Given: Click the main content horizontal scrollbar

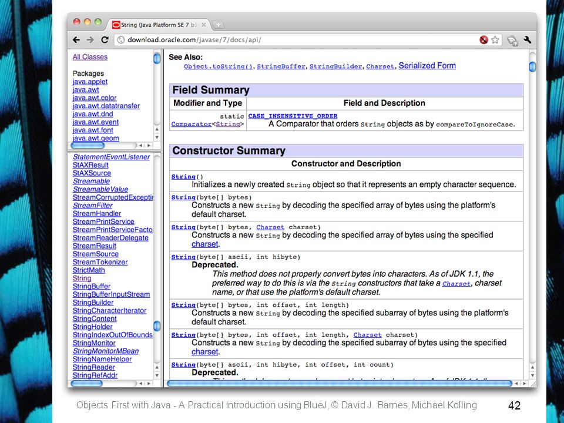Looking at the screenshot, I should point(340,384).
